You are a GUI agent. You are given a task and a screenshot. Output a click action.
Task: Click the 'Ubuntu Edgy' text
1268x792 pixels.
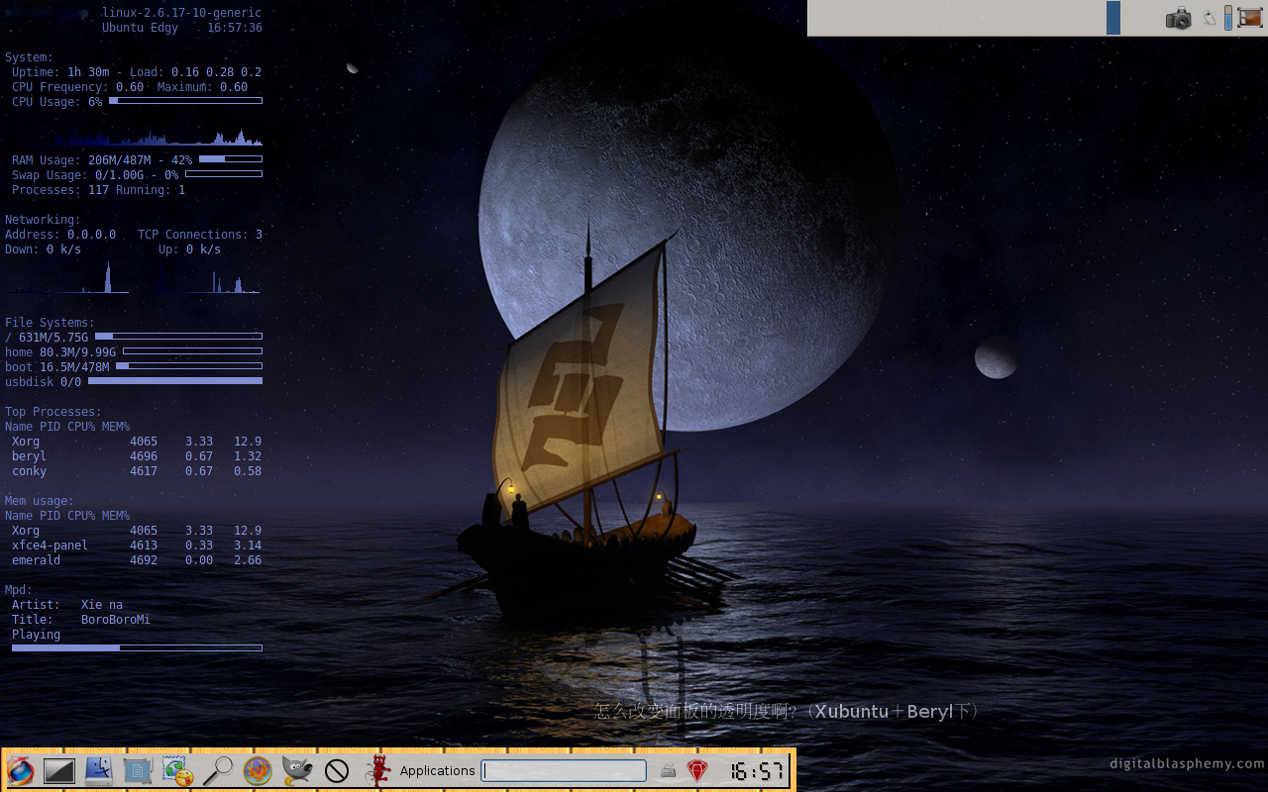click(141, 28)
